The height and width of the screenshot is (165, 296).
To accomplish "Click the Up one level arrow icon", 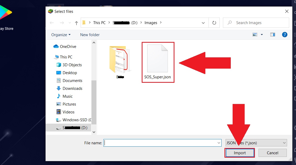I will tap(76, 23).
